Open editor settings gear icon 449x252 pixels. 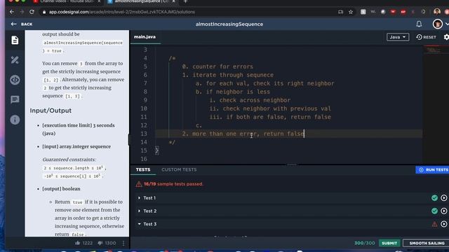446,37
